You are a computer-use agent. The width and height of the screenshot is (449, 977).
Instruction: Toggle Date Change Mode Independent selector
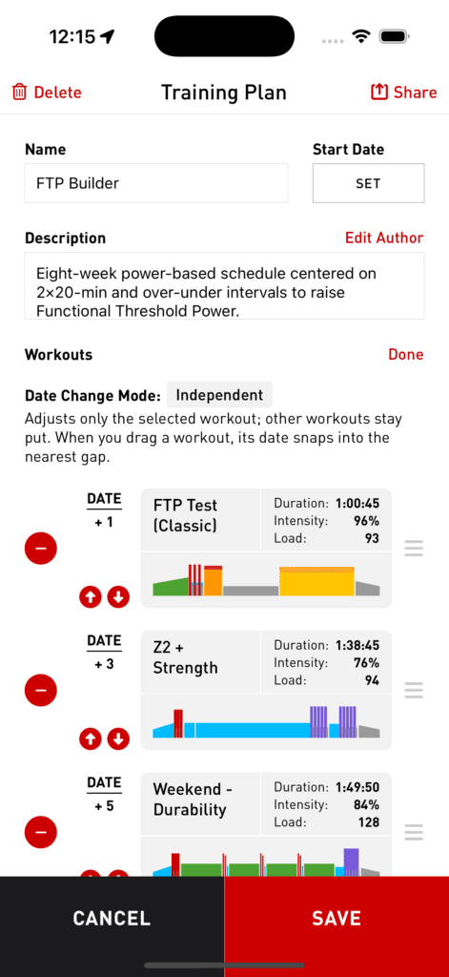coord(219,395)
